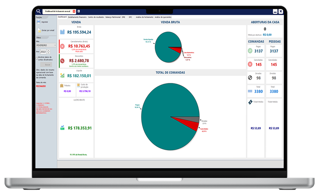This screenshot has width=317, height=195.
Task: Close the Dashboard de fechamento mensal tab
Action: pos(74,11)
